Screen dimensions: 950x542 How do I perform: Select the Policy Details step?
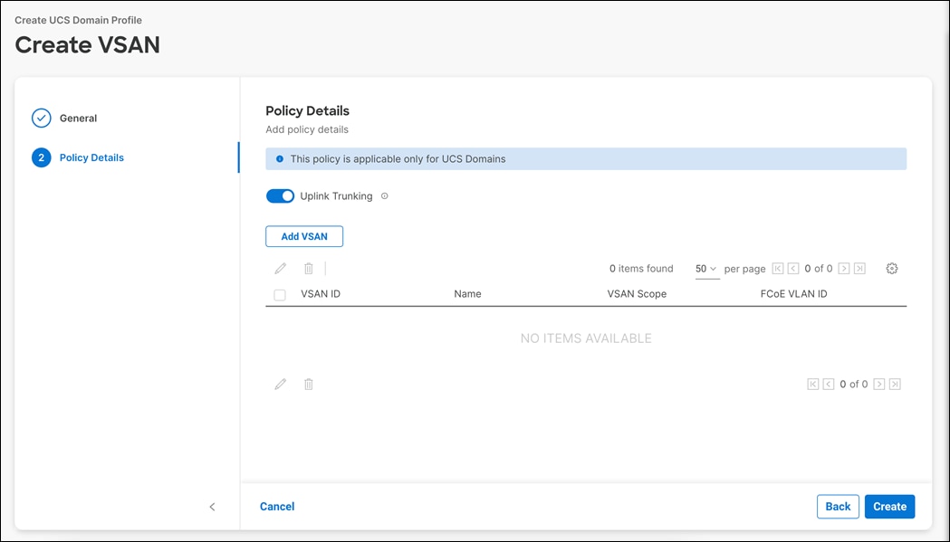click(91, 157)
